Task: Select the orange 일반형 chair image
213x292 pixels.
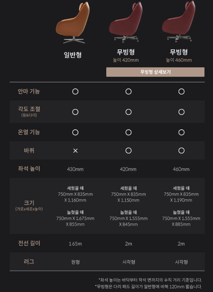Action: pos(73,23)
